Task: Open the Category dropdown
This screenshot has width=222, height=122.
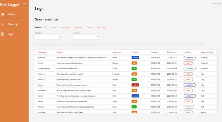Action: [48, 37]
